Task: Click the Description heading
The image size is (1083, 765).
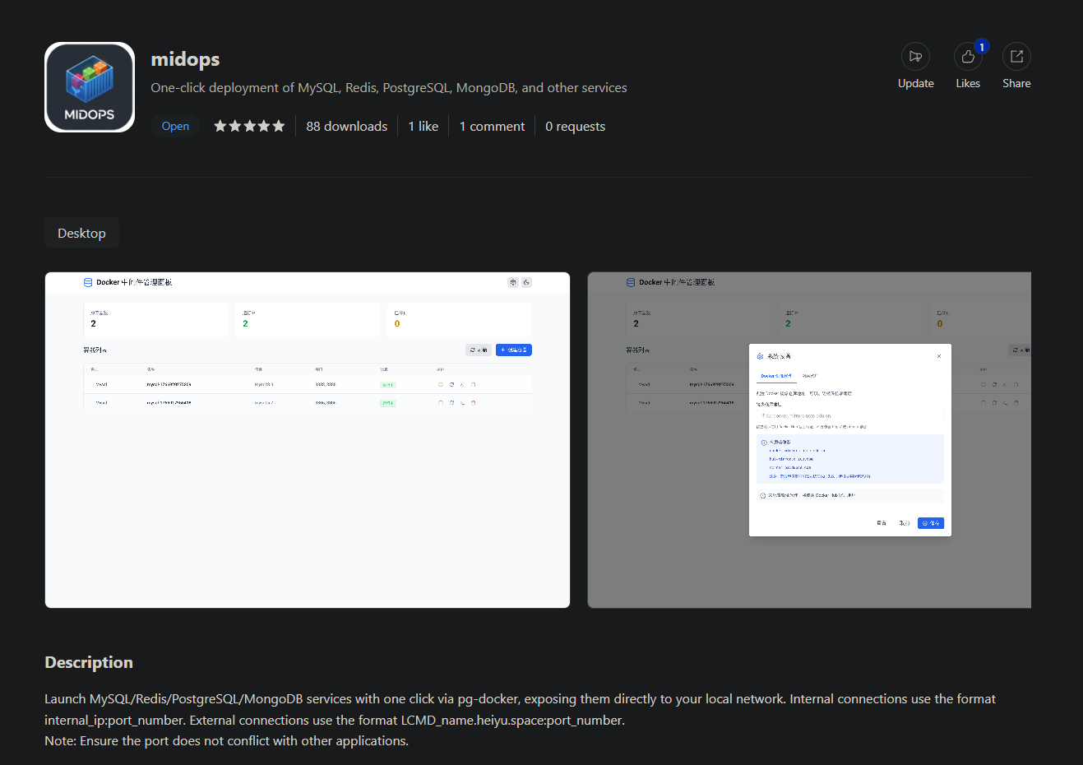Action: [89, 662]
